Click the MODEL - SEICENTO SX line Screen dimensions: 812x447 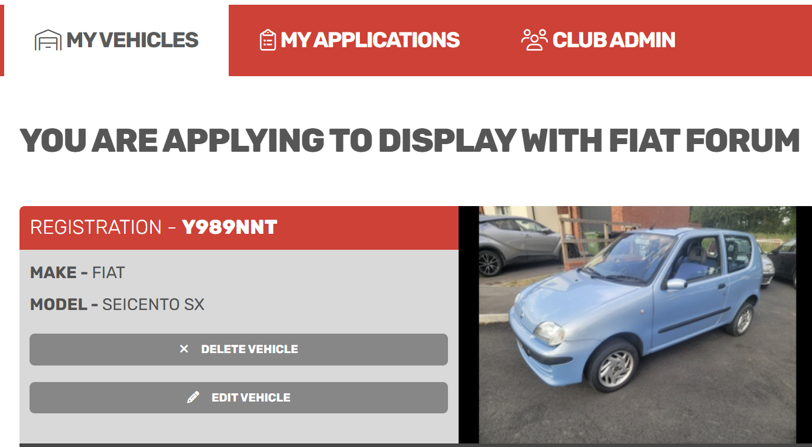(117, 305)
